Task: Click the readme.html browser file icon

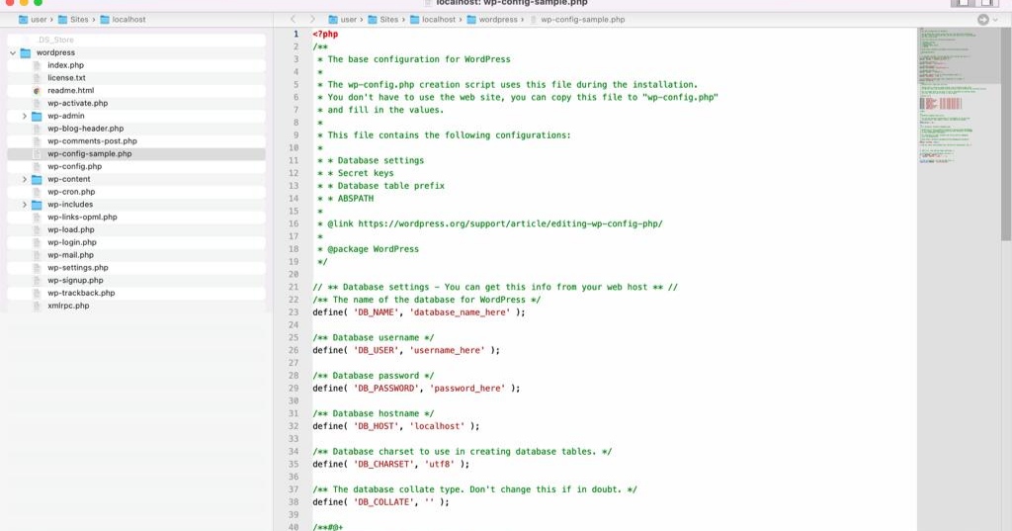Action: point(37,90)
